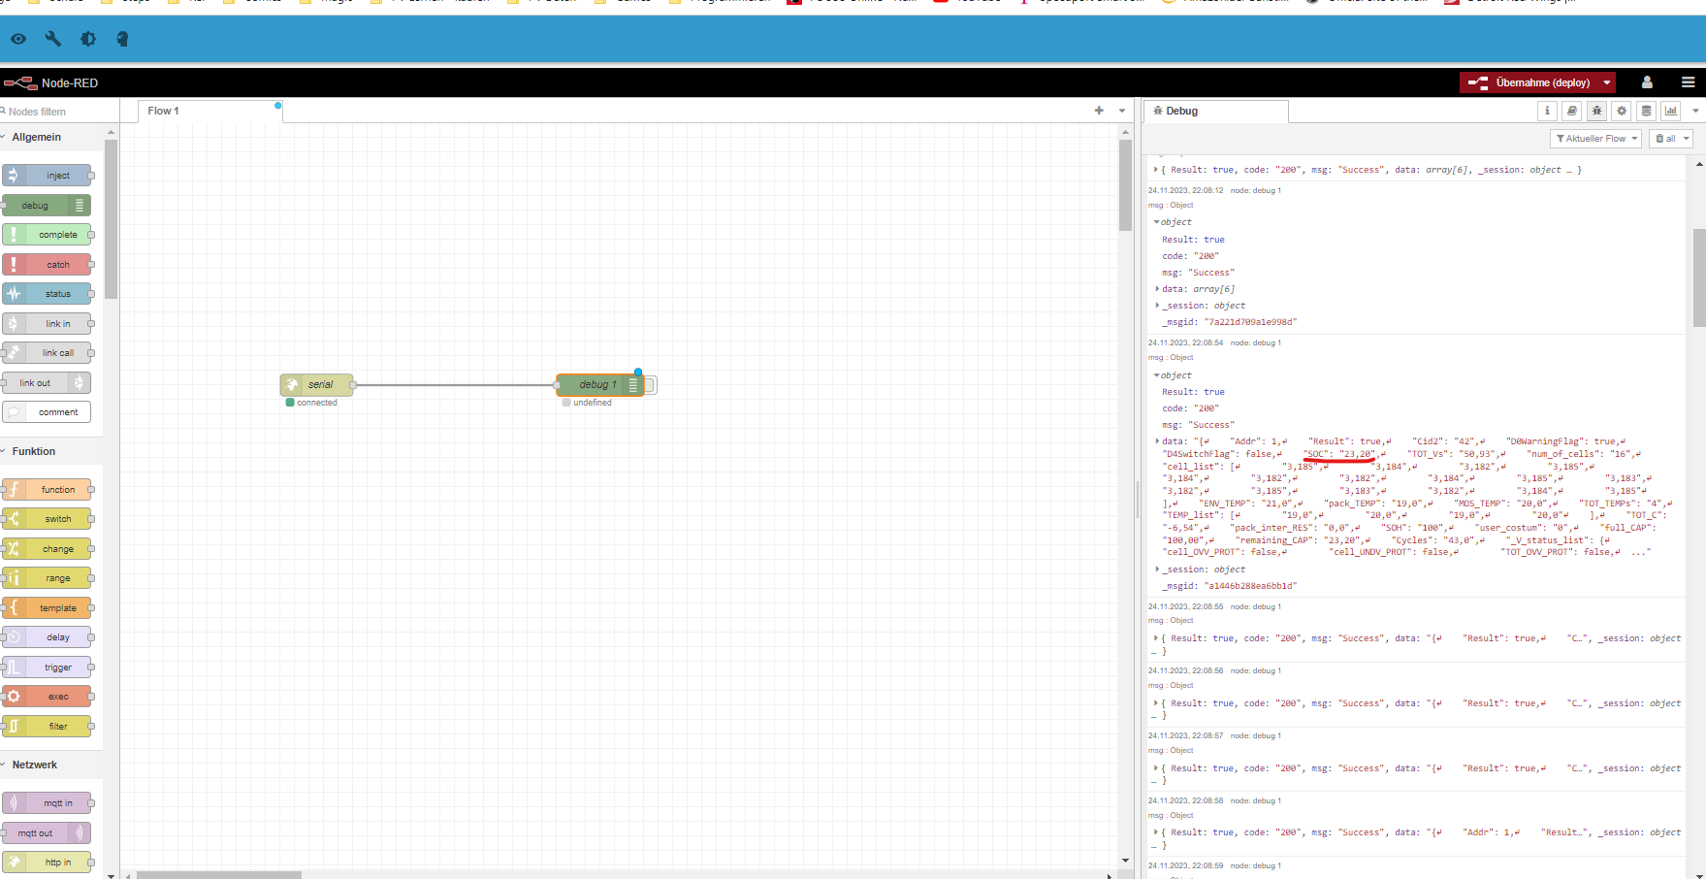Open the Aktueller Flow filter dropdown
The image size is (1706, 879).
point(1595,139)
